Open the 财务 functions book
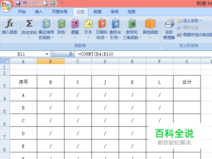 61,23
